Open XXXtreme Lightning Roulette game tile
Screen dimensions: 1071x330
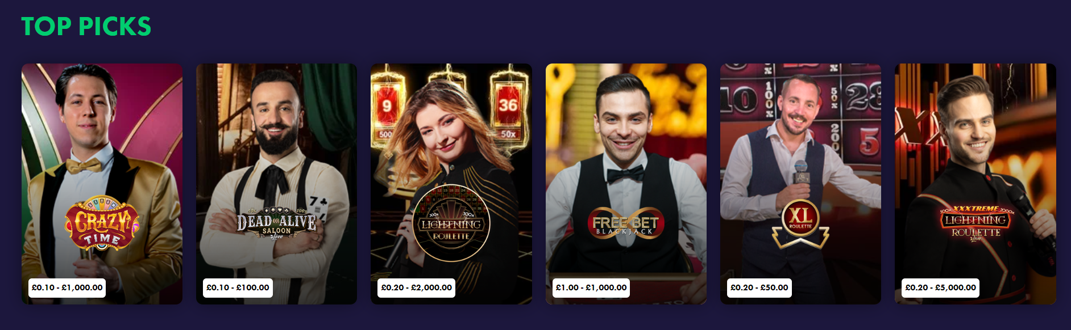click(x=975, y=184)
